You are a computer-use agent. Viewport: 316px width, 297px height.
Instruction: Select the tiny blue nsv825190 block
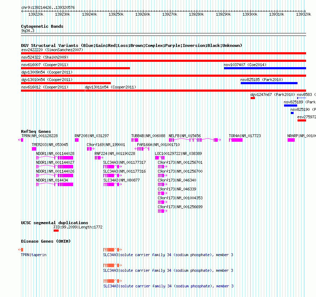point(292,113)
